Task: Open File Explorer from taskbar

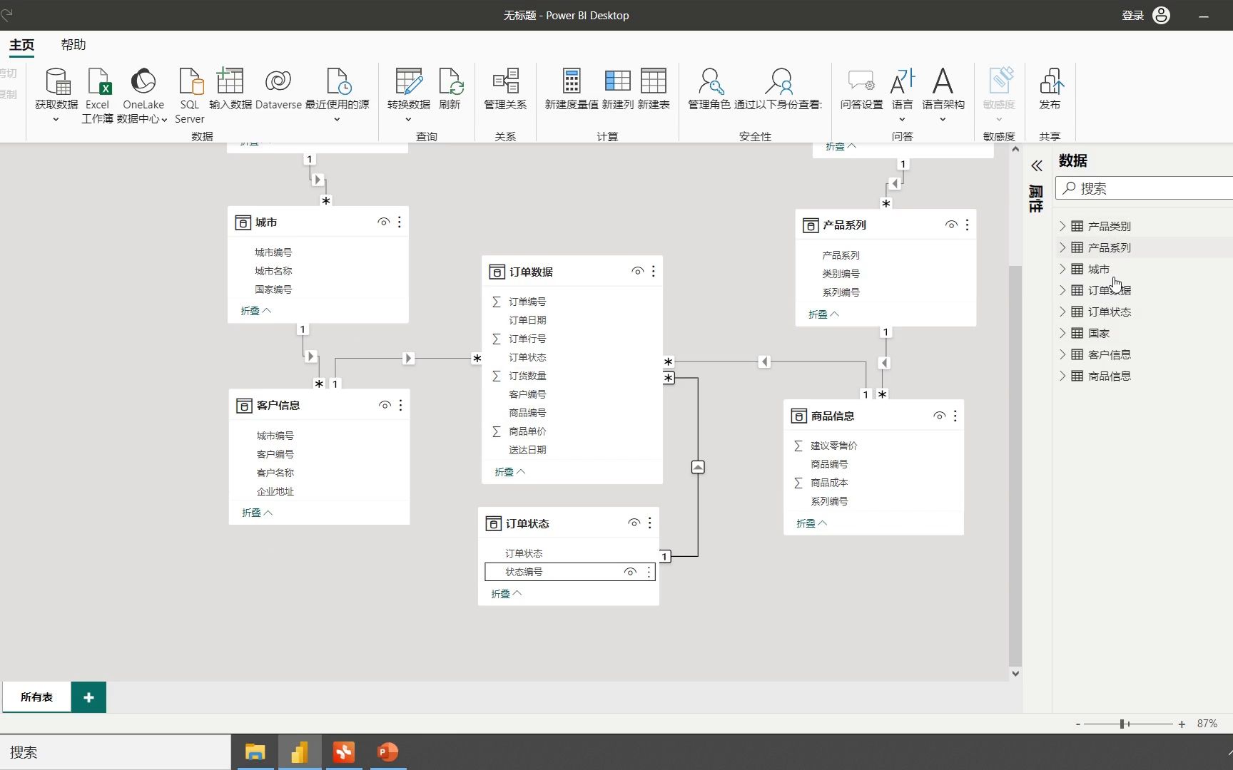Action: tap(255, 752)
